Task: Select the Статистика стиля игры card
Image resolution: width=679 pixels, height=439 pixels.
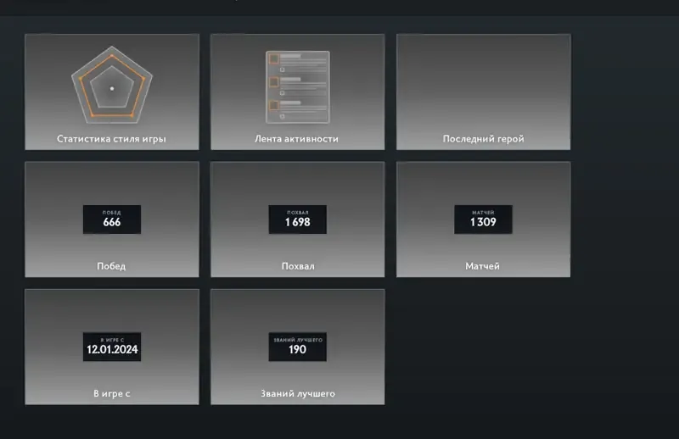Action: (x=112, y=92)
